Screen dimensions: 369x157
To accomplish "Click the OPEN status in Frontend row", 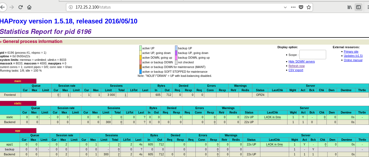I will coord(260,95).
